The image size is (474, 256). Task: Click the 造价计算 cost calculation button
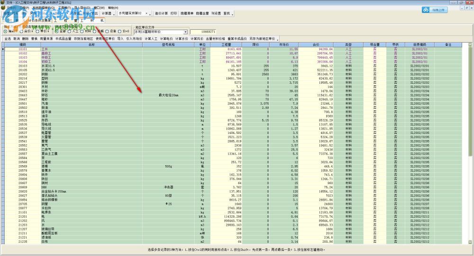pos(161,14)
